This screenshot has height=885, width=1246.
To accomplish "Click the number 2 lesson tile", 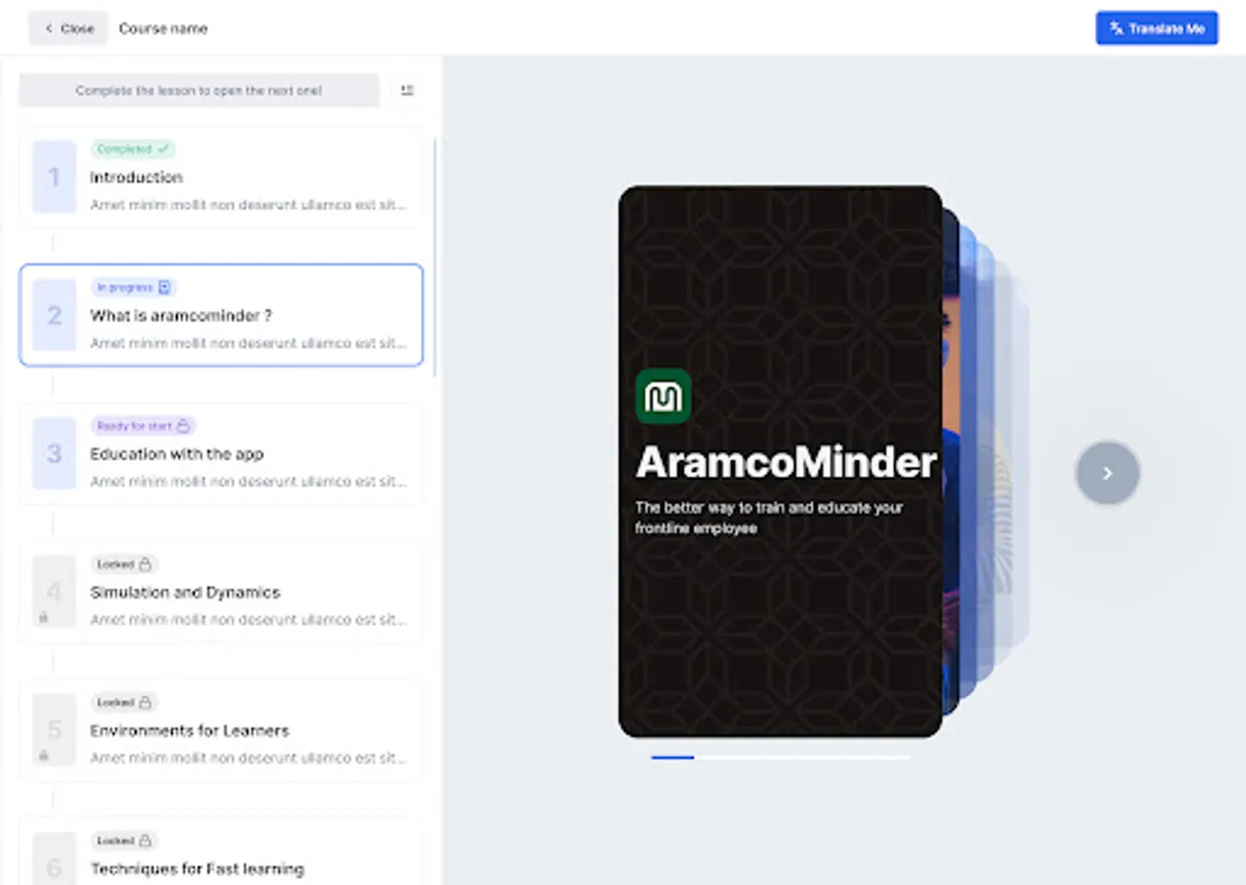I will click(54, 315).
